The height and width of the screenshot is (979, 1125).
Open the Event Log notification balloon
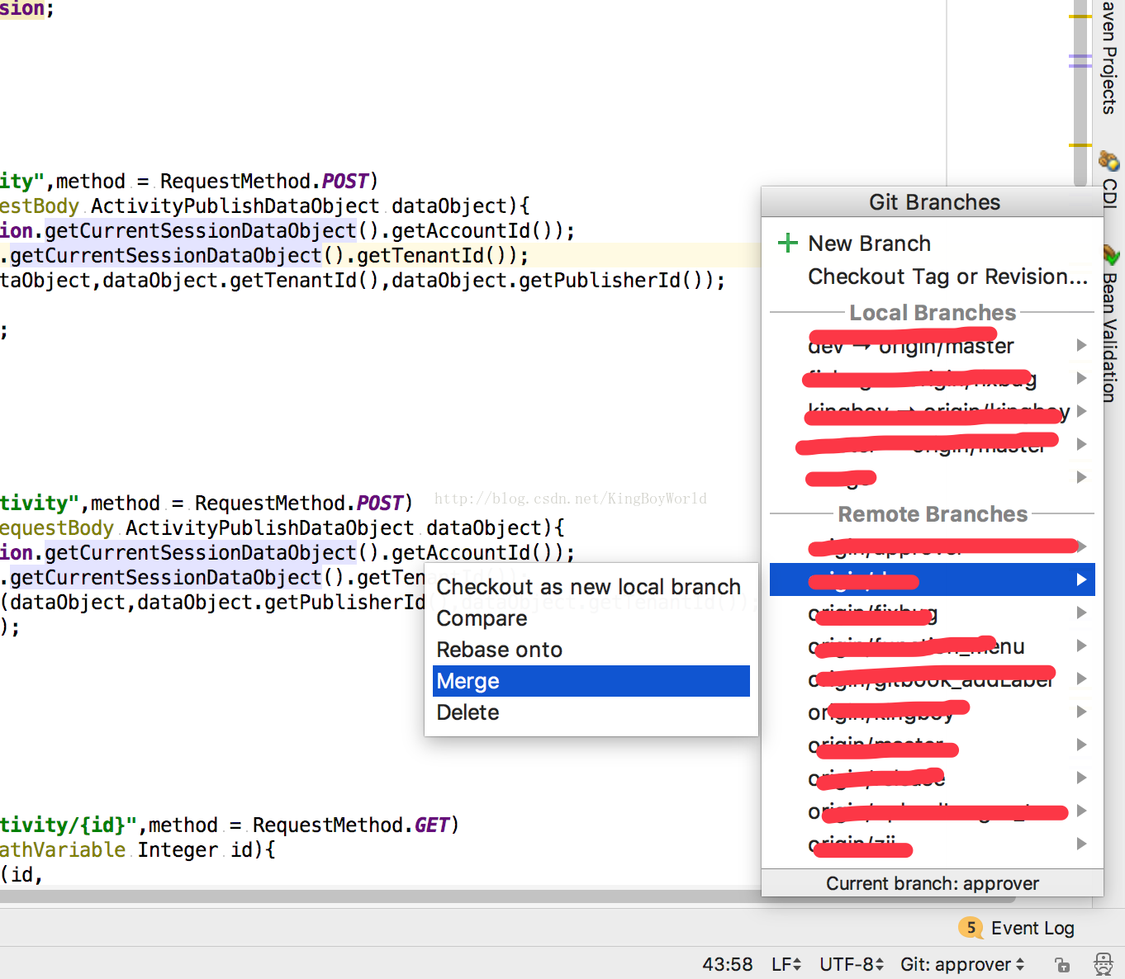click(971, 928)
